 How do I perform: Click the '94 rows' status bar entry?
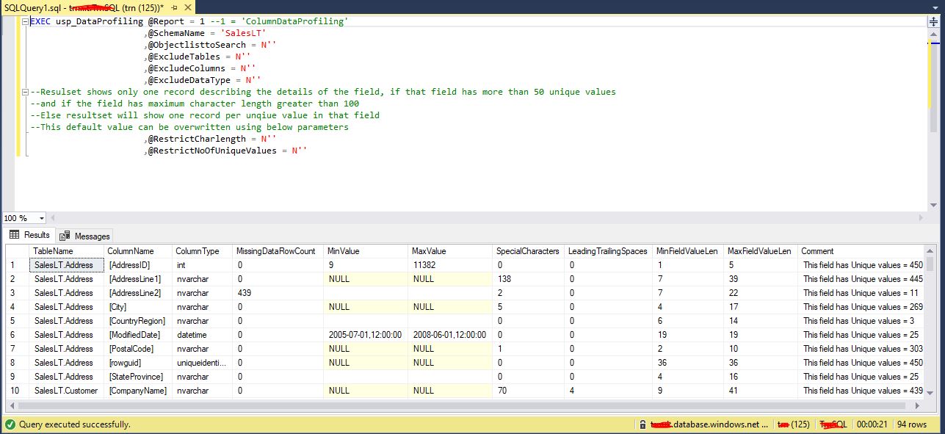point(912,424)
